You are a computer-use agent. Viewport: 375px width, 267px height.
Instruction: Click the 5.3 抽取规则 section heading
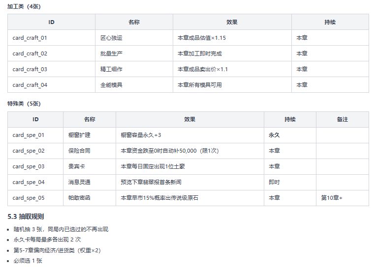(26, 216)
